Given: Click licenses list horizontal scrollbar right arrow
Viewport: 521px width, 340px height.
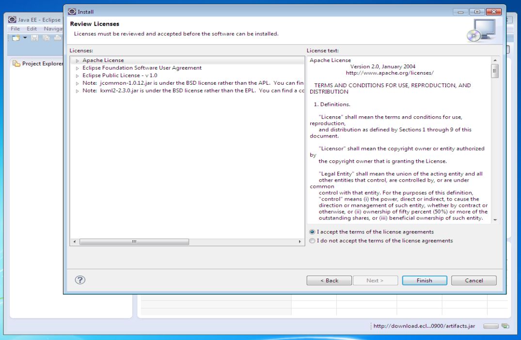Looking at the screenshot, I should (300, 242).
